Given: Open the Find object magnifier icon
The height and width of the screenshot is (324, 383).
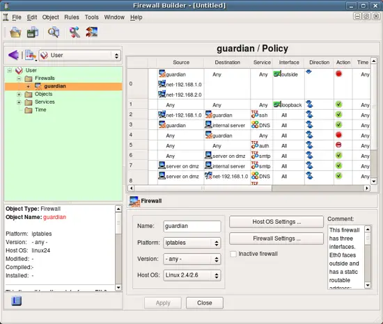Looking at the screenshot, I should pyautogui.click(x=54, y=32).
